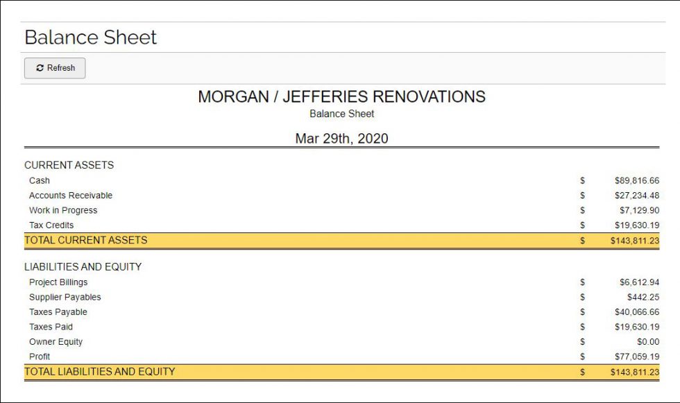Click the Cash row label

40,181
